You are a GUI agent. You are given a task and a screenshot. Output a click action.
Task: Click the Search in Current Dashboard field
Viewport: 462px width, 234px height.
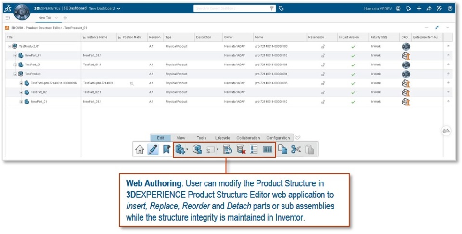pyautogui.click(x=234, y=9)
